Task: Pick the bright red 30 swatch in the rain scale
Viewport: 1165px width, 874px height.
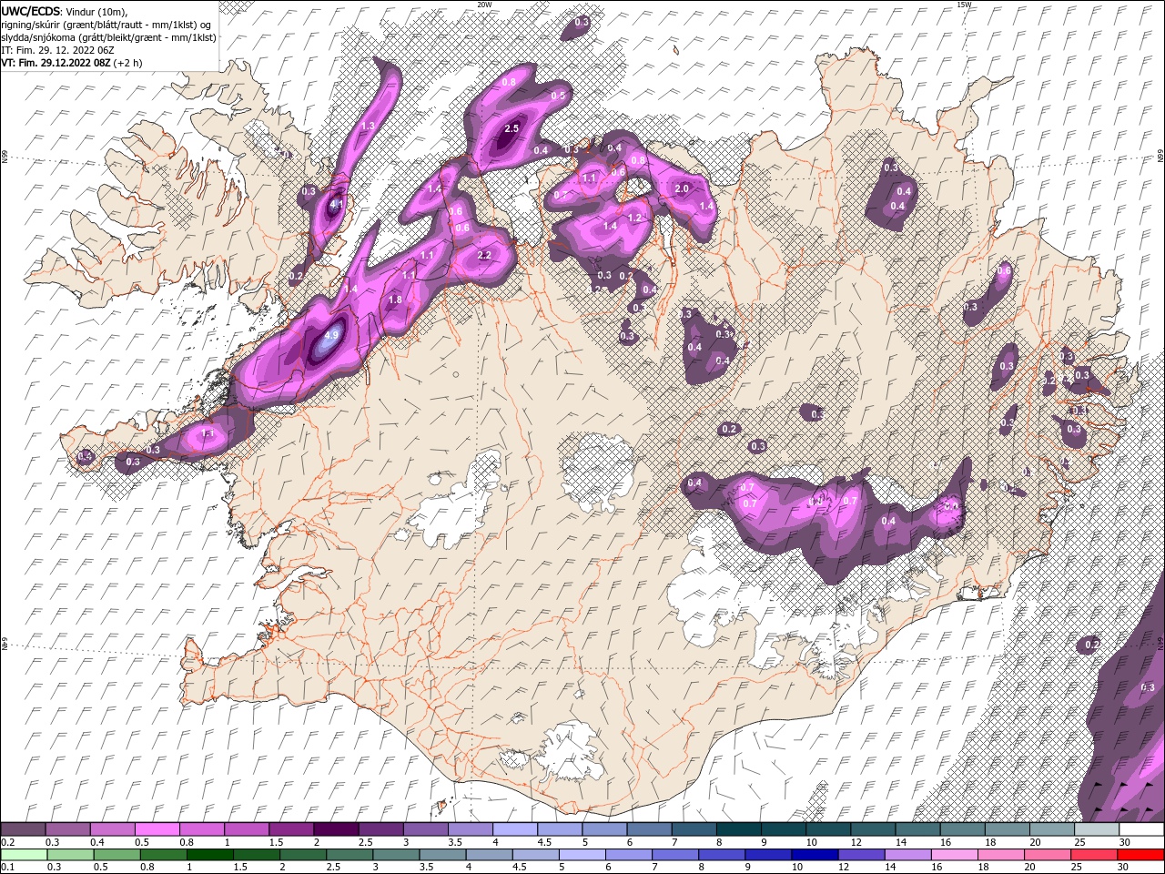Action: click(1140, 855)
